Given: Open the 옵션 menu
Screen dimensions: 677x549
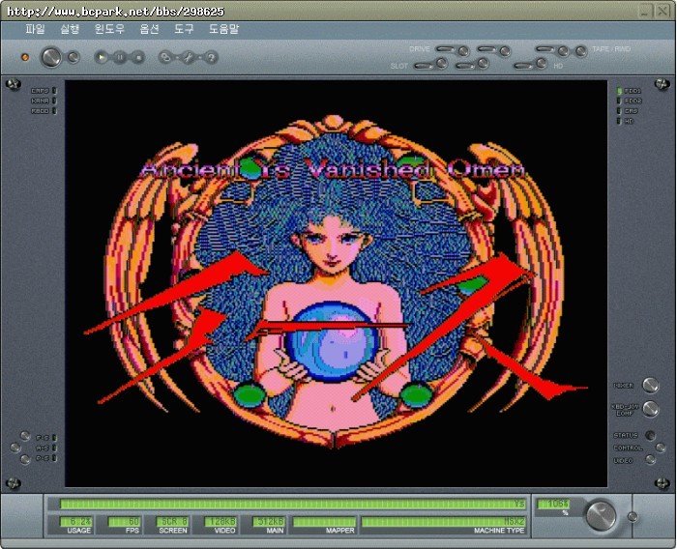Looking at the screenshot, I should [x=149, y=29].
